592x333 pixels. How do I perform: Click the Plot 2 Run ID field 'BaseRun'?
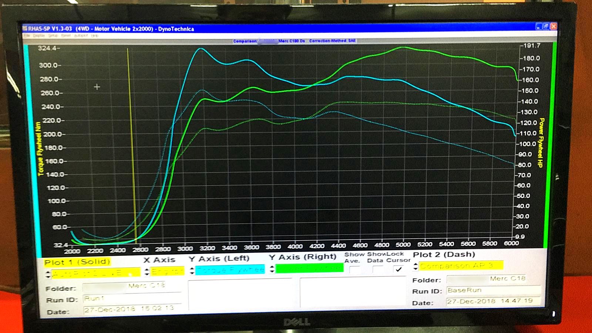coord(494,290)
